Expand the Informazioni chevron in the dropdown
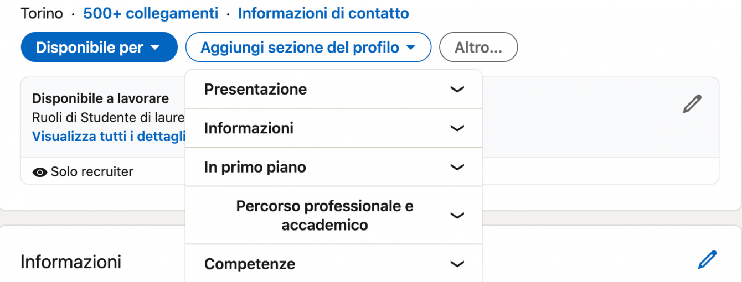Screen dimensions: 742x282 [x=457, y=128]
